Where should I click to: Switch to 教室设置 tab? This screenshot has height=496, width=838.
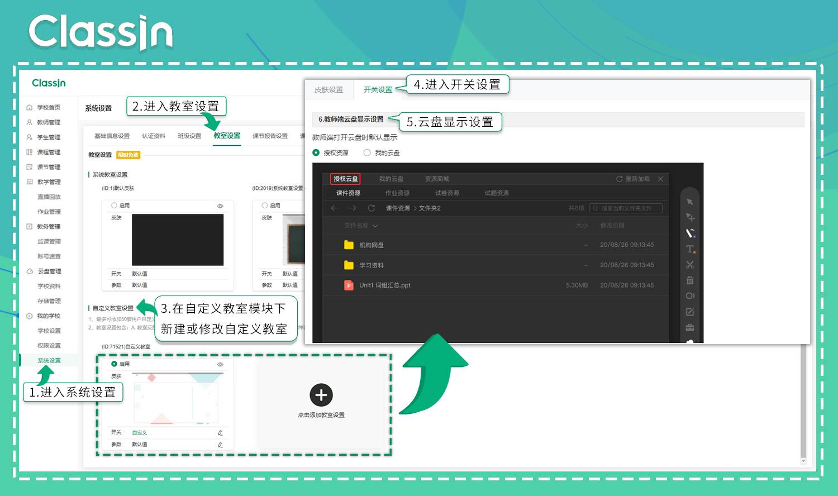point(227,135)
